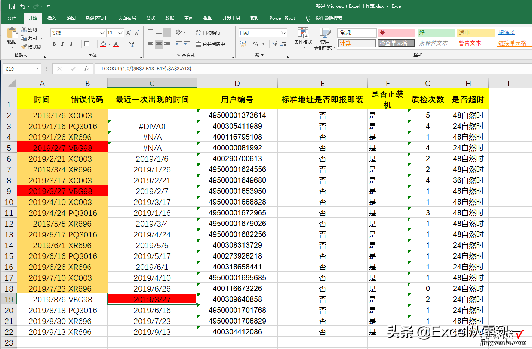532x349 pixels.
Task: Toggle center horizontal alignment
Action: [159, 44]
